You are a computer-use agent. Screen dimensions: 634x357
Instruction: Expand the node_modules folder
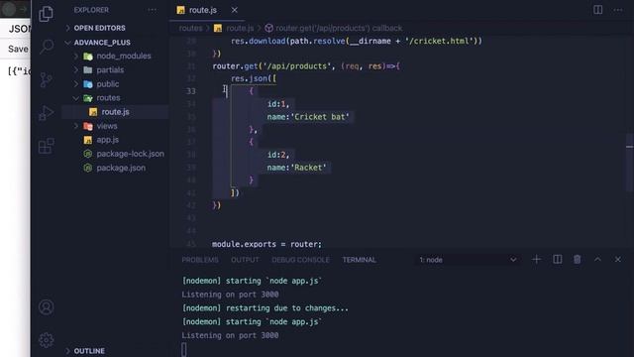pyautogui.click(x=123, y=56)
